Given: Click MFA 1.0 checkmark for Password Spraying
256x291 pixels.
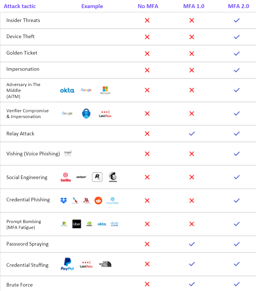Looking at the screenshot, I should coord(192,244).
